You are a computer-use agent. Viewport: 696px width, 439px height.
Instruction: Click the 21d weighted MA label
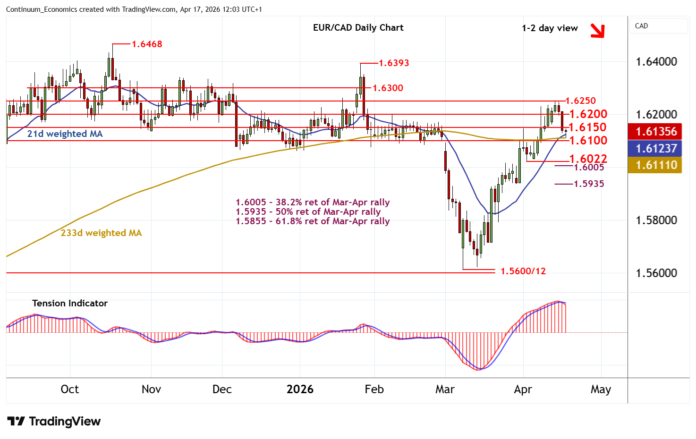(65, 134)
